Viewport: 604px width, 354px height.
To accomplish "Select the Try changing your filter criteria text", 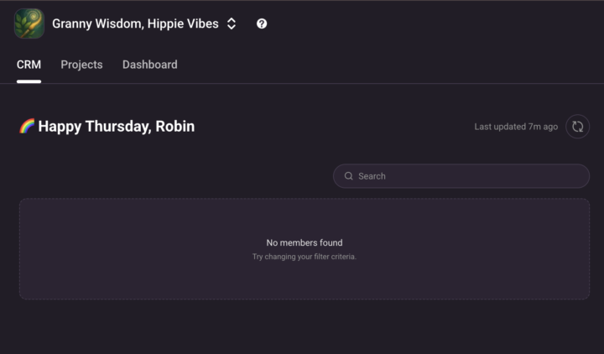I will point(305,257).
